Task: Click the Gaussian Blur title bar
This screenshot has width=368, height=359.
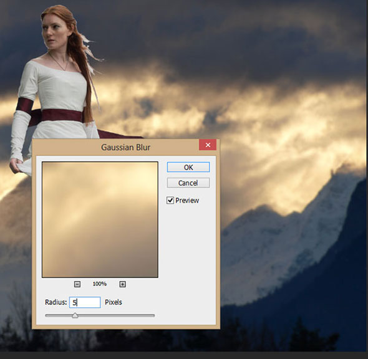Action: [126, 147]
